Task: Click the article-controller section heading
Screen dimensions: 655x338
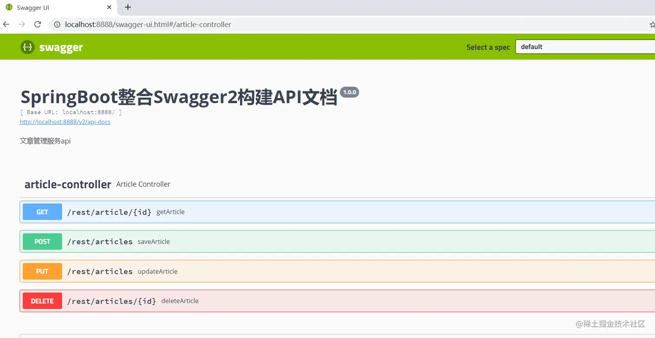Action: tap(67, 185)
